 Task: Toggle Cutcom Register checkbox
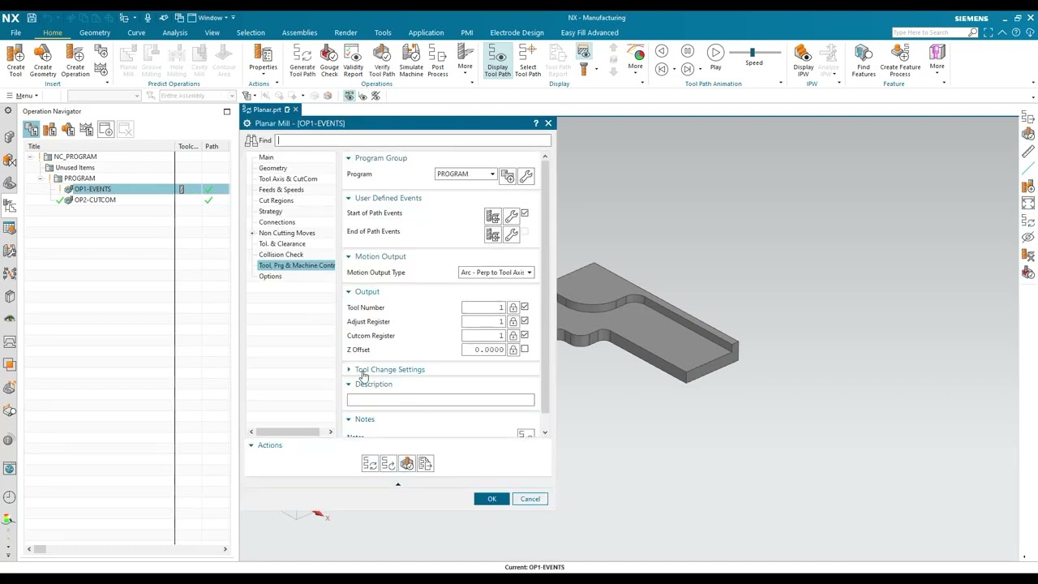click(x=525, y=335)
